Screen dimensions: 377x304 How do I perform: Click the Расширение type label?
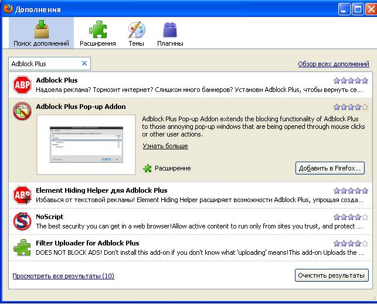pyautogui.click(x=172, y=168)
